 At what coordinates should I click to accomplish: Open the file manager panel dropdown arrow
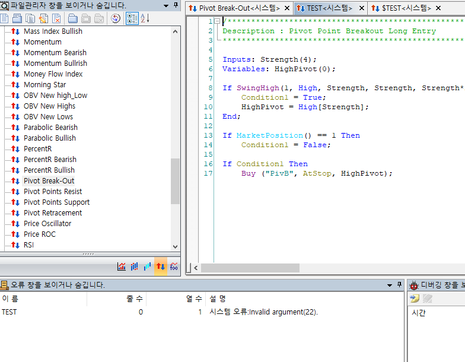[x=165, y=5]
